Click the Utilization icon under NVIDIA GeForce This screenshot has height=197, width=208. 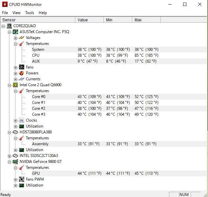tap(22, 185)
